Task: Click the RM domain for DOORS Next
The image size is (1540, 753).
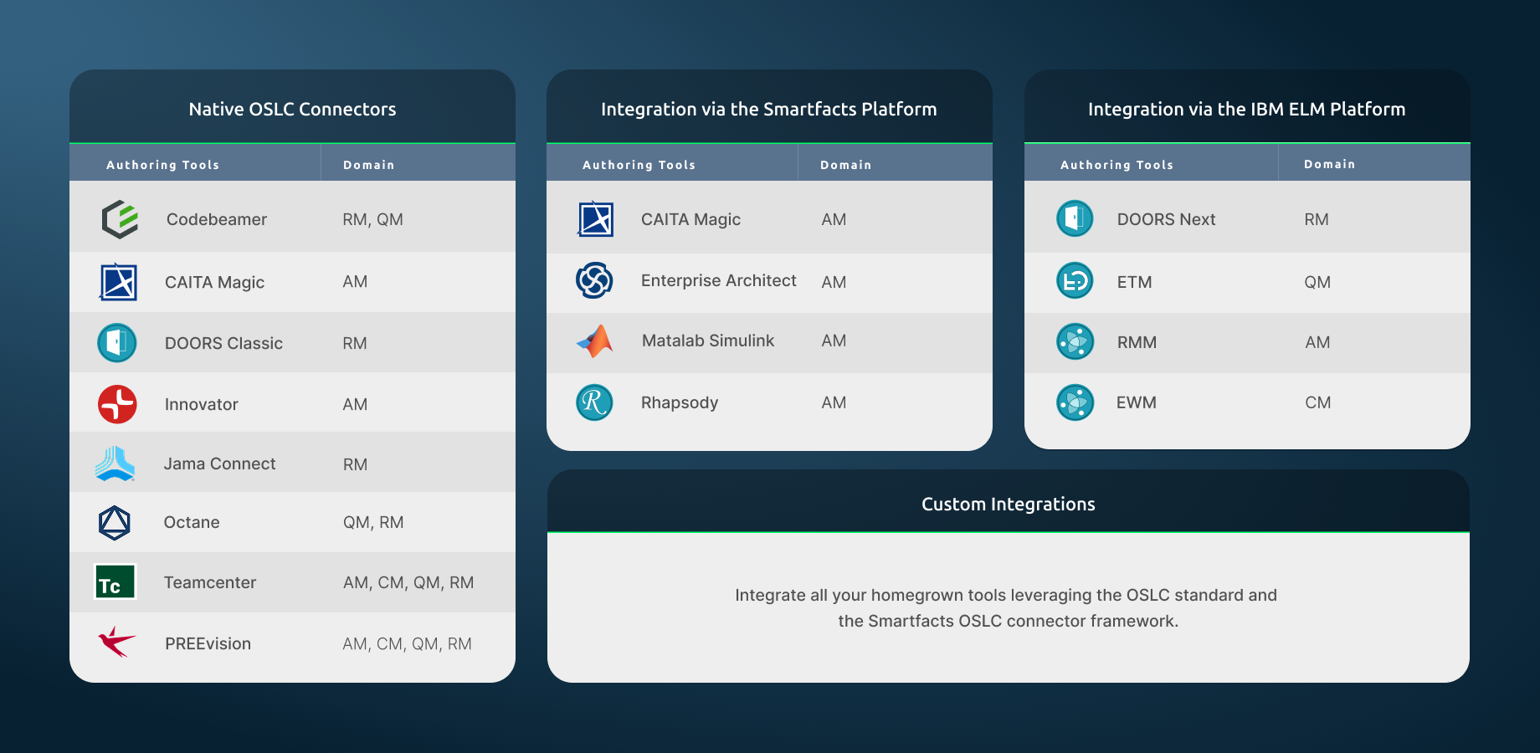Action: 1316,219
